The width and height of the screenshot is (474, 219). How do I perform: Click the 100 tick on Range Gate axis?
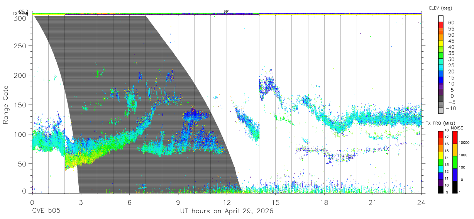(21, 134)
